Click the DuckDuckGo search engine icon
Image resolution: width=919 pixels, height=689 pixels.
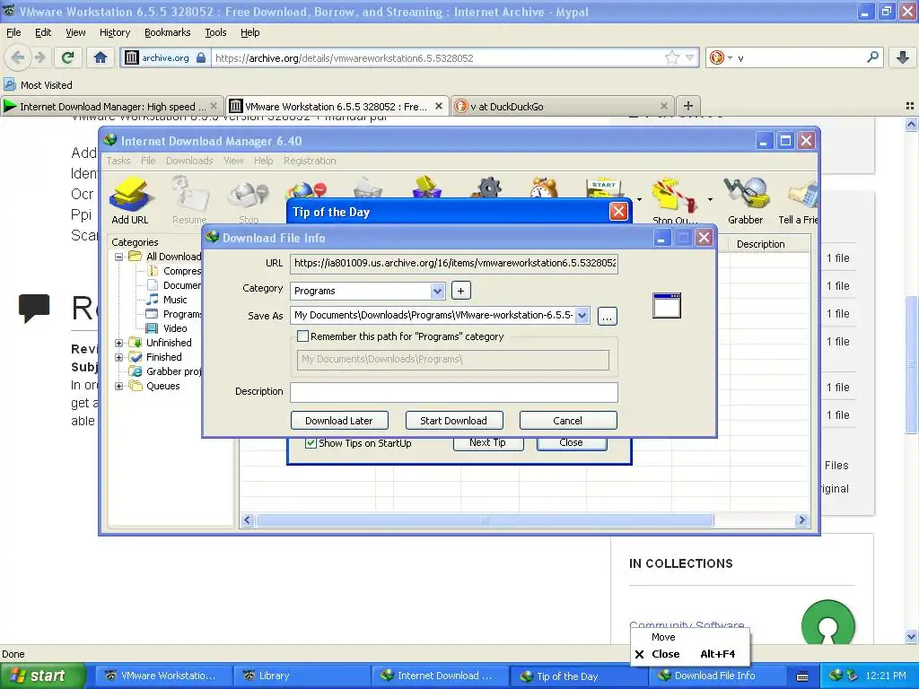coord(716,57)
